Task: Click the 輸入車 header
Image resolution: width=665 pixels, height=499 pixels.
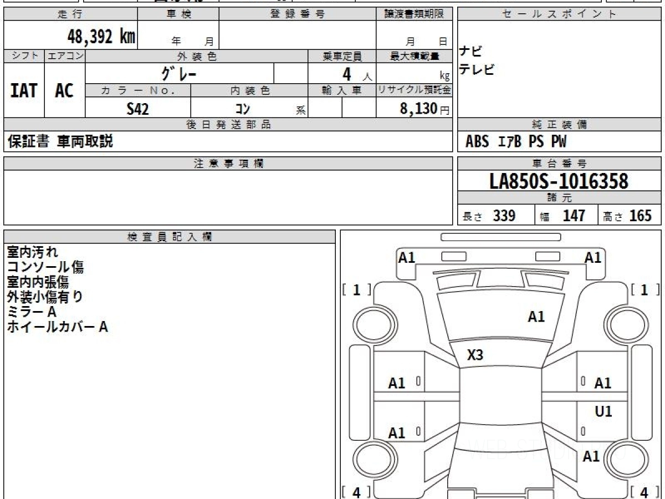Action: pyautogui.click(x=342, y=90)
